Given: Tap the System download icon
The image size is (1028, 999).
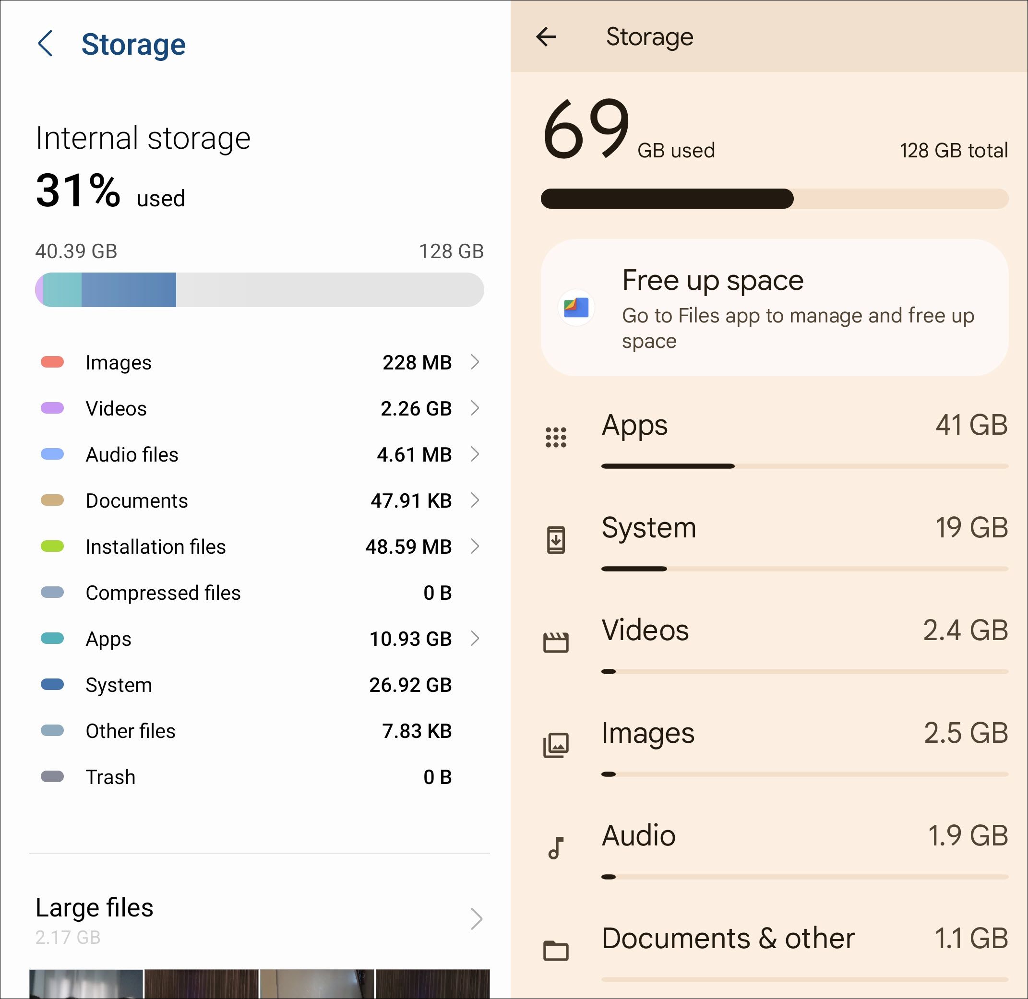Looking at the screenshot, I should coord(556,539).
